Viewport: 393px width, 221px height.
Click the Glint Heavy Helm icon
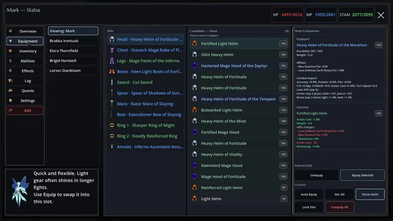point(195,55)
